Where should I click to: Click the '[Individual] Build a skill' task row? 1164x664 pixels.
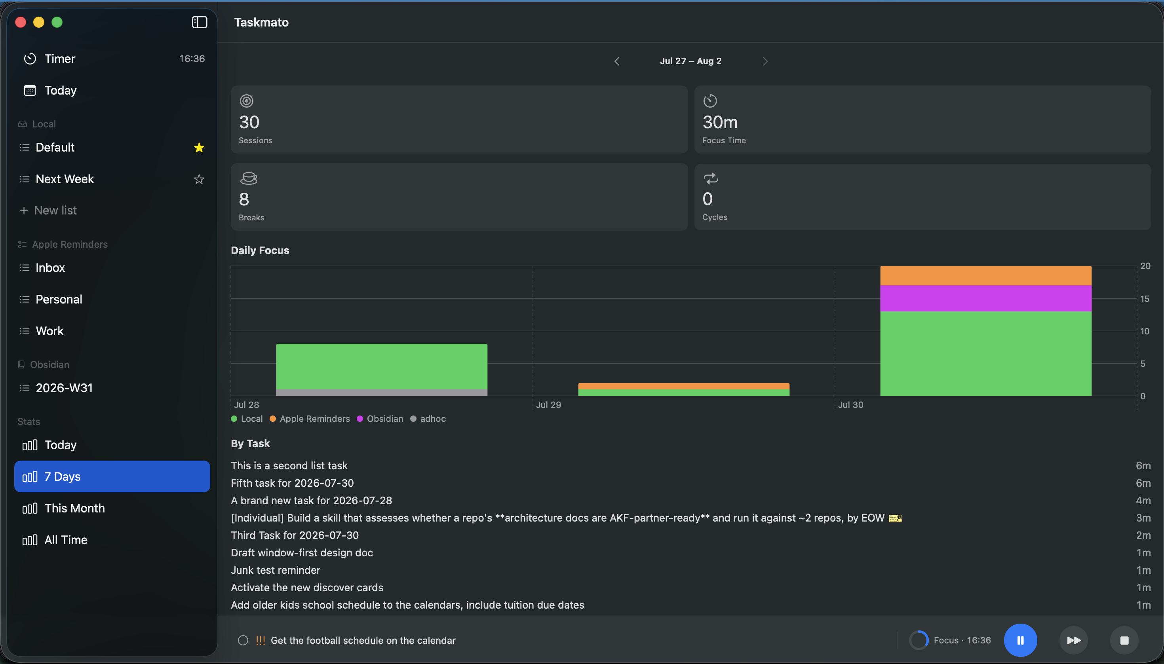(691, 518)
